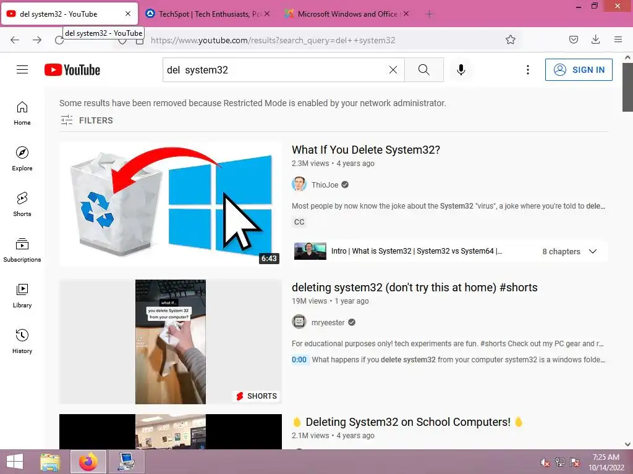Image resolution: width=633 pixels, height=474 pixels.
Task: Click the scrollbar down arrow
Action: (627, 444)
